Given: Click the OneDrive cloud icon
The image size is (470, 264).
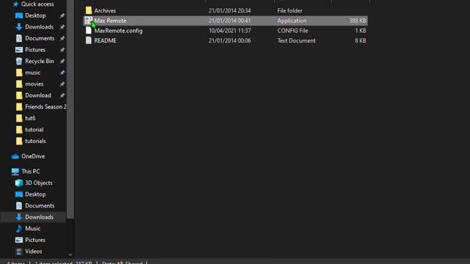Looking at the screenshot, I should 15,156.
